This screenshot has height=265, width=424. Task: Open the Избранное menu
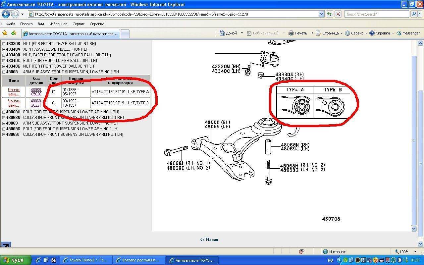point(58,24)
